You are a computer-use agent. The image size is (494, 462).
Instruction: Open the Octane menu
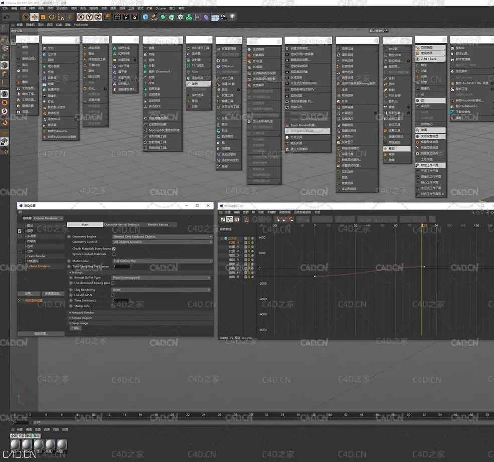point(160,8)
